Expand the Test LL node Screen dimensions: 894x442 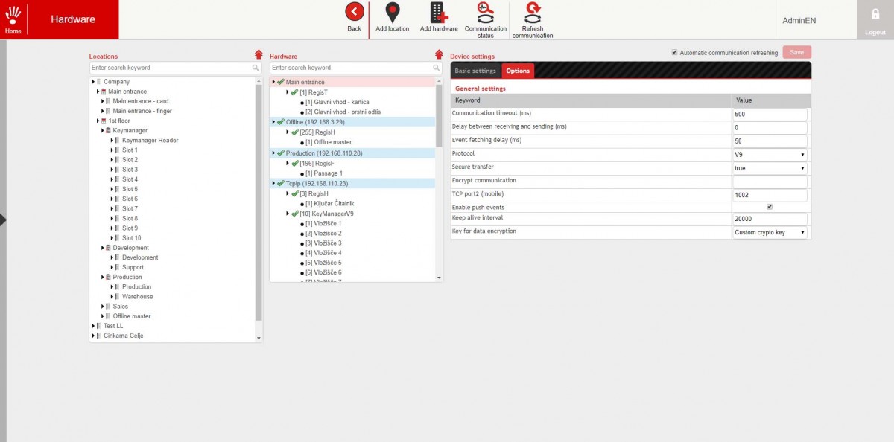click(x=93, y=326)
